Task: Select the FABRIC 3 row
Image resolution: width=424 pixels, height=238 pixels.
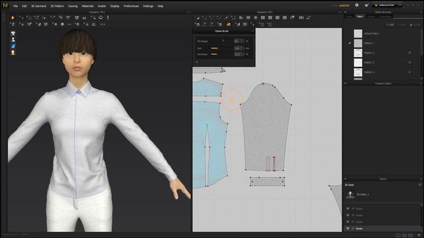Action: click(383, 63)
